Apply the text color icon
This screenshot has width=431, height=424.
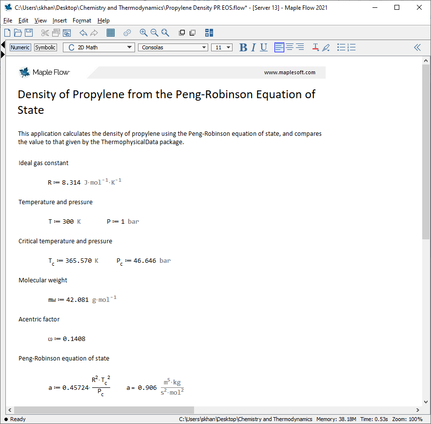(x=315, y=47)
